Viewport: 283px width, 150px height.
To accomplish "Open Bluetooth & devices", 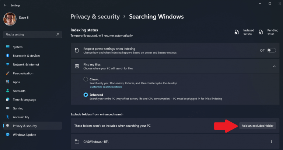I will coord(32,56).
